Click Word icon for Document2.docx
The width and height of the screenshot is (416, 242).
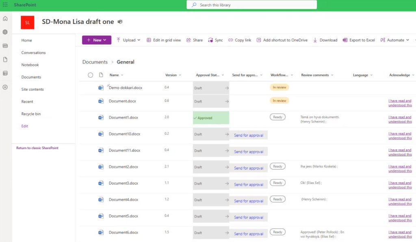pyautogui.click(x=101, y=167)
